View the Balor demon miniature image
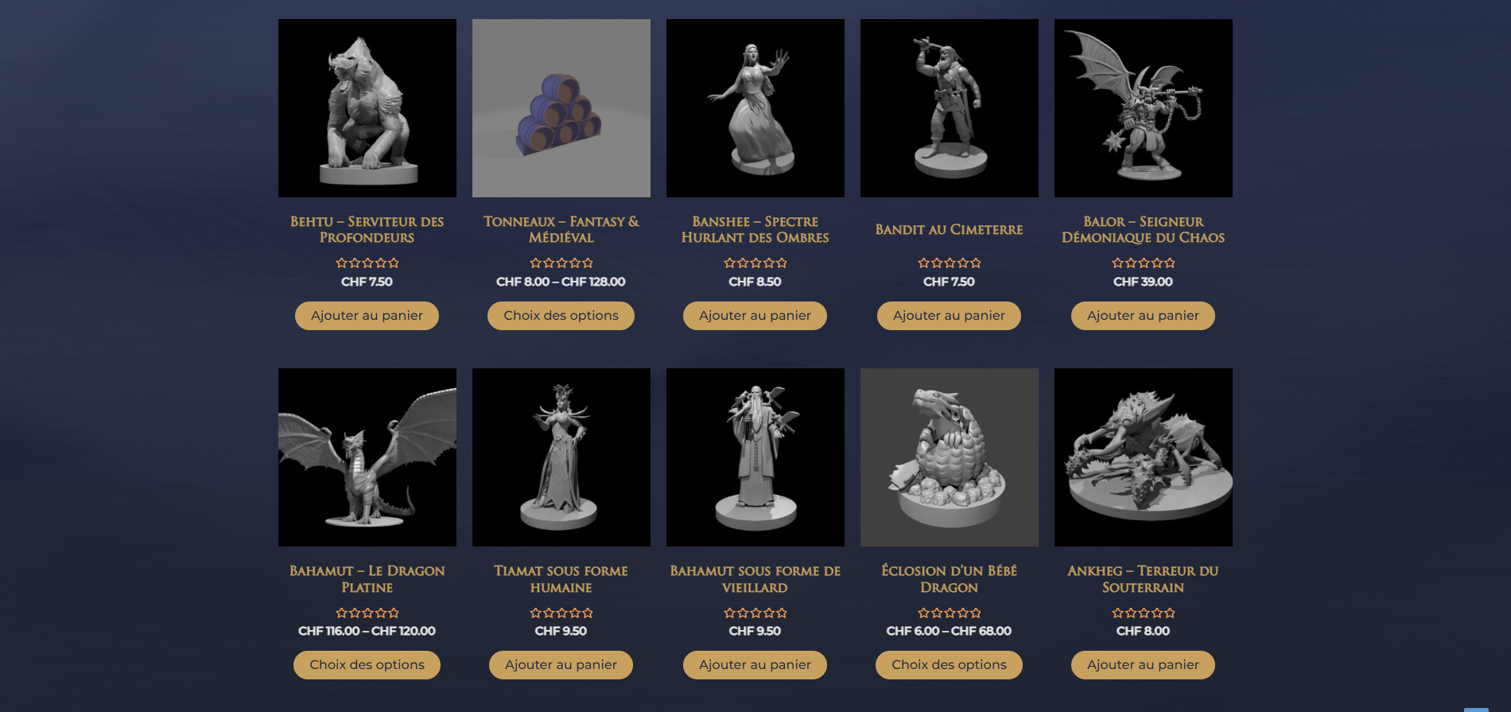Image resolution: width=1511 pixels, height=712 pixels. click(x=1144, y=108)
